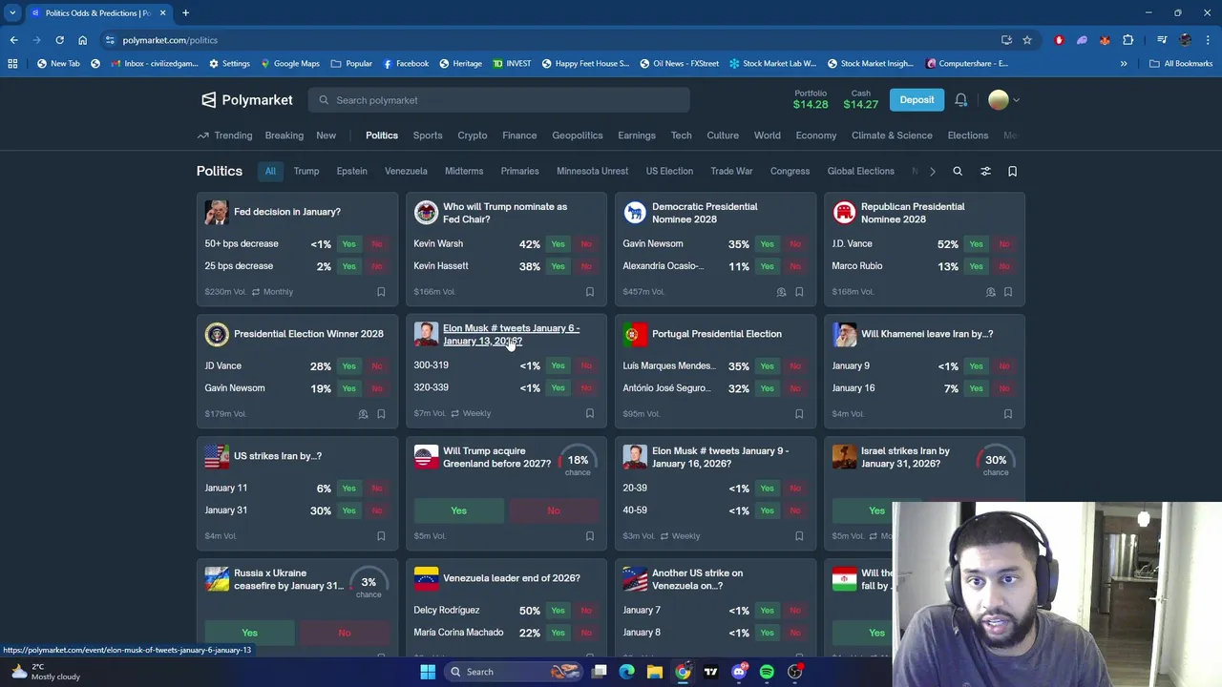This screenshot has height=687, width=1222.
Task: Open the notifications bell icon
Action: pyautogui.click(x=961, y=100)
